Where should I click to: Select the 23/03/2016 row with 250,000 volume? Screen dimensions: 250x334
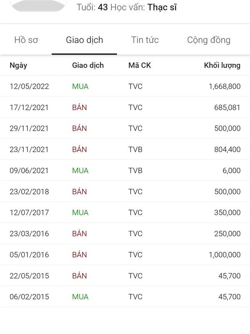[x=125, y=233]
